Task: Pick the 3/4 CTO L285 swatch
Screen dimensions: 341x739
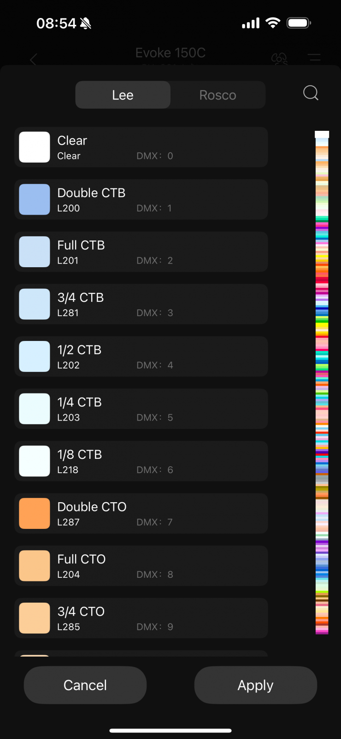Action: click(x=35, y=618)
